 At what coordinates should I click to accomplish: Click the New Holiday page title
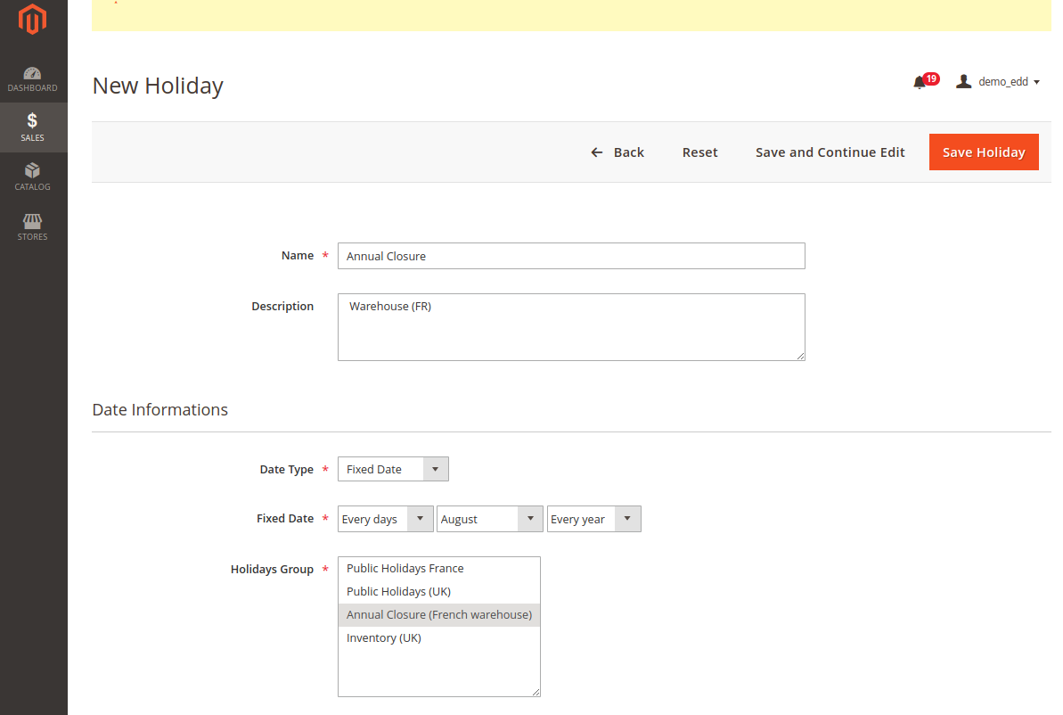[158, 86]
